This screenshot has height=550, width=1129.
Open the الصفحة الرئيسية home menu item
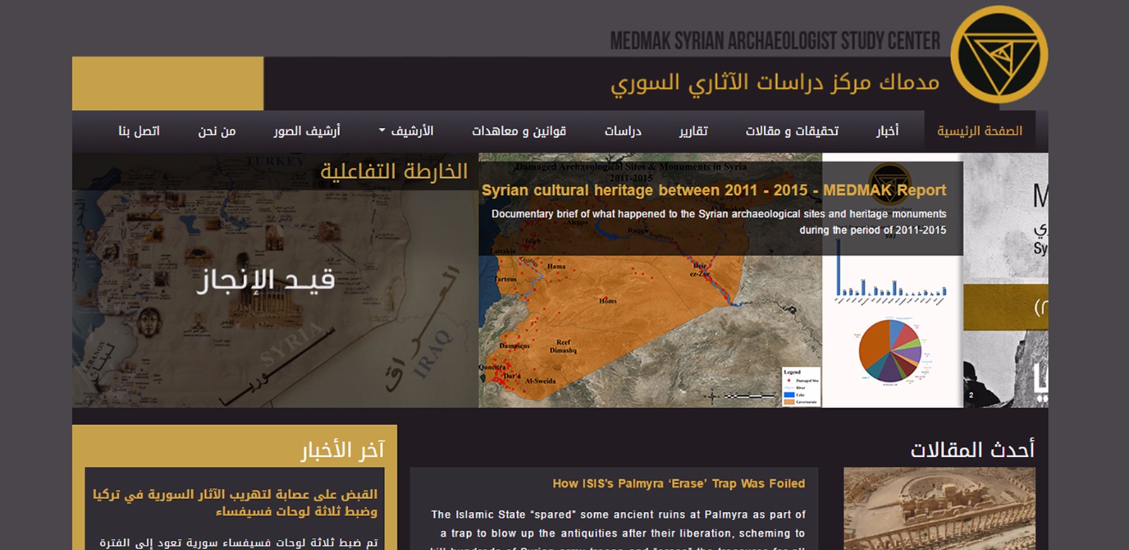(x=979, y=131)
